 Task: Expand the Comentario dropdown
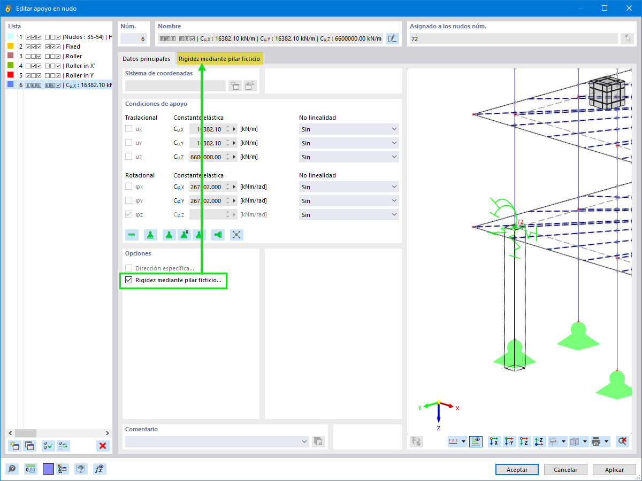[304, 441]
